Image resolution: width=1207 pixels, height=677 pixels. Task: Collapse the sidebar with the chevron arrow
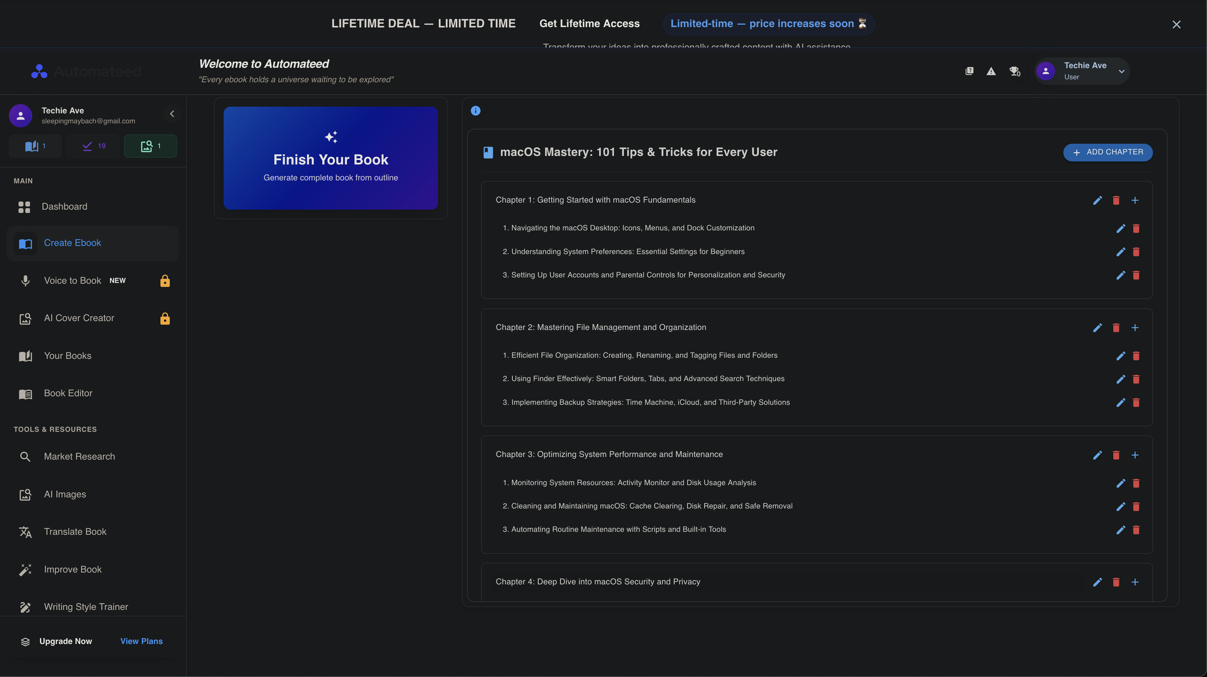pyautogui.click(x=172, y=114)
